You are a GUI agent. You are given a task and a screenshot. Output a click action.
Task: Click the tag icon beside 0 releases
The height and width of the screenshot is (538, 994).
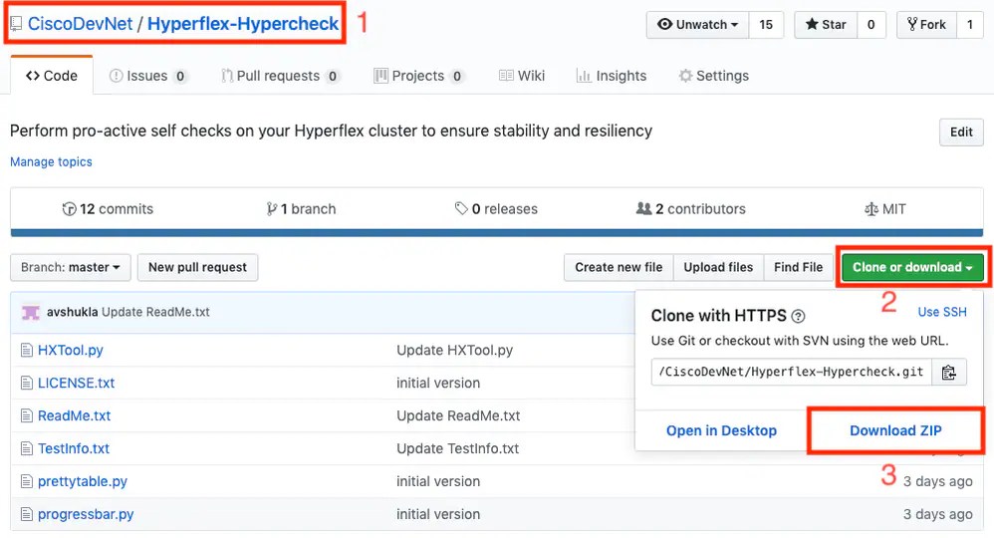[461, 209]
